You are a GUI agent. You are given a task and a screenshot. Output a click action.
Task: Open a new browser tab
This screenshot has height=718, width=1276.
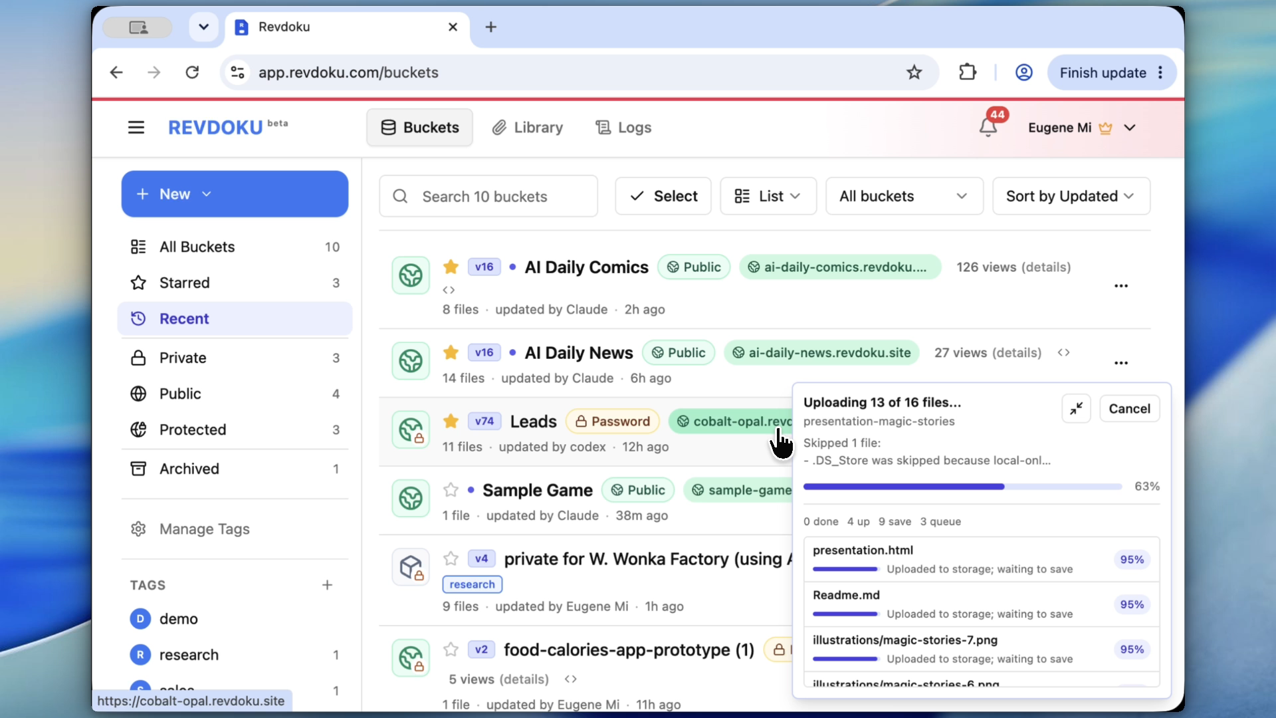pos(490,27)
